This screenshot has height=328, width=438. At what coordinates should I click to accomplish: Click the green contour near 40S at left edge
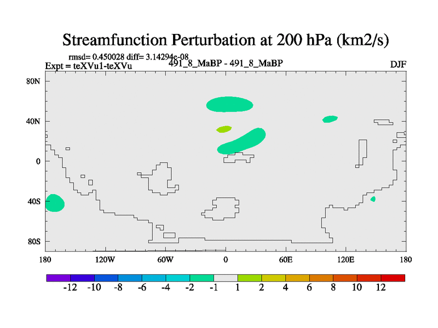54,203
